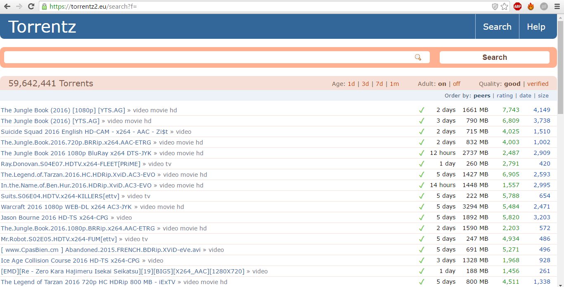Open the flame extension icon
564x287 pixels.
[531, 7]
